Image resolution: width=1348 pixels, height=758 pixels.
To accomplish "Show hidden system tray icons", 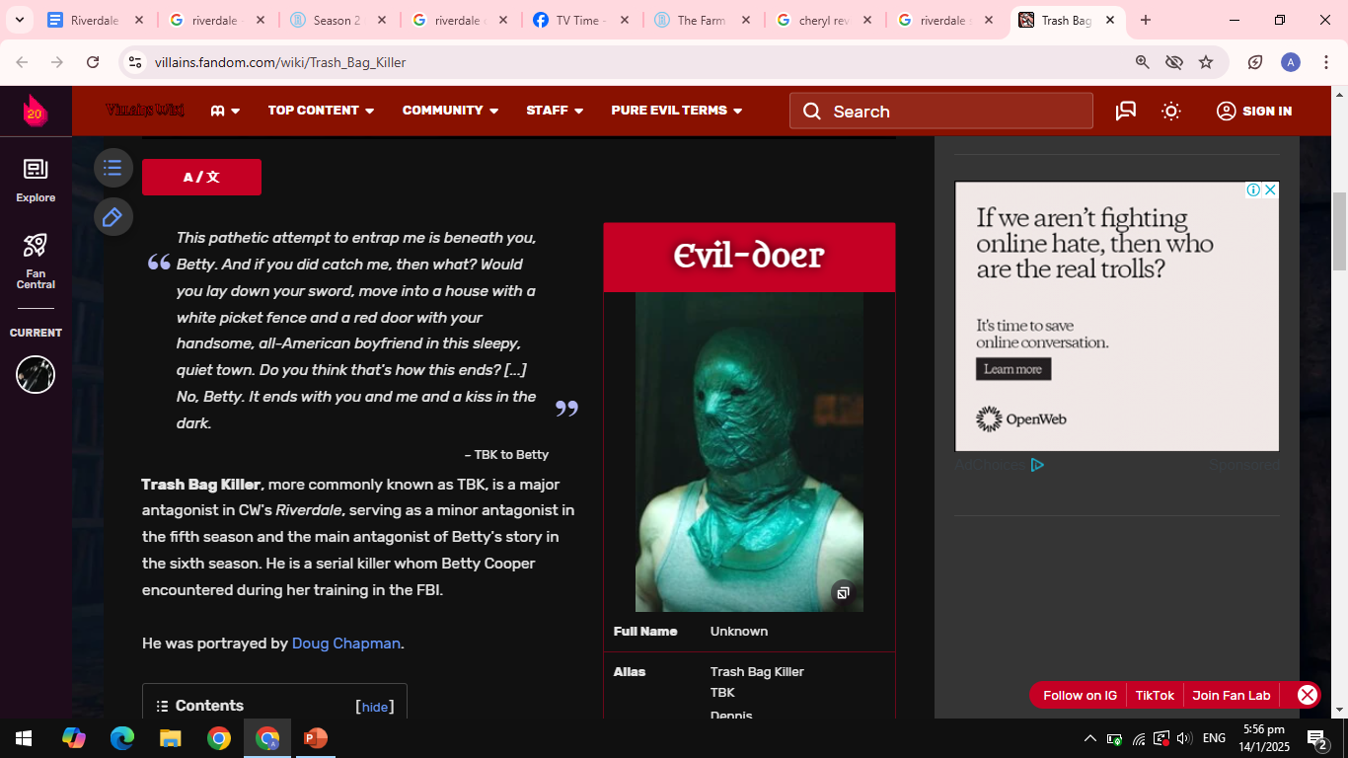I will pyautogui.click(x=1090, y=738).
